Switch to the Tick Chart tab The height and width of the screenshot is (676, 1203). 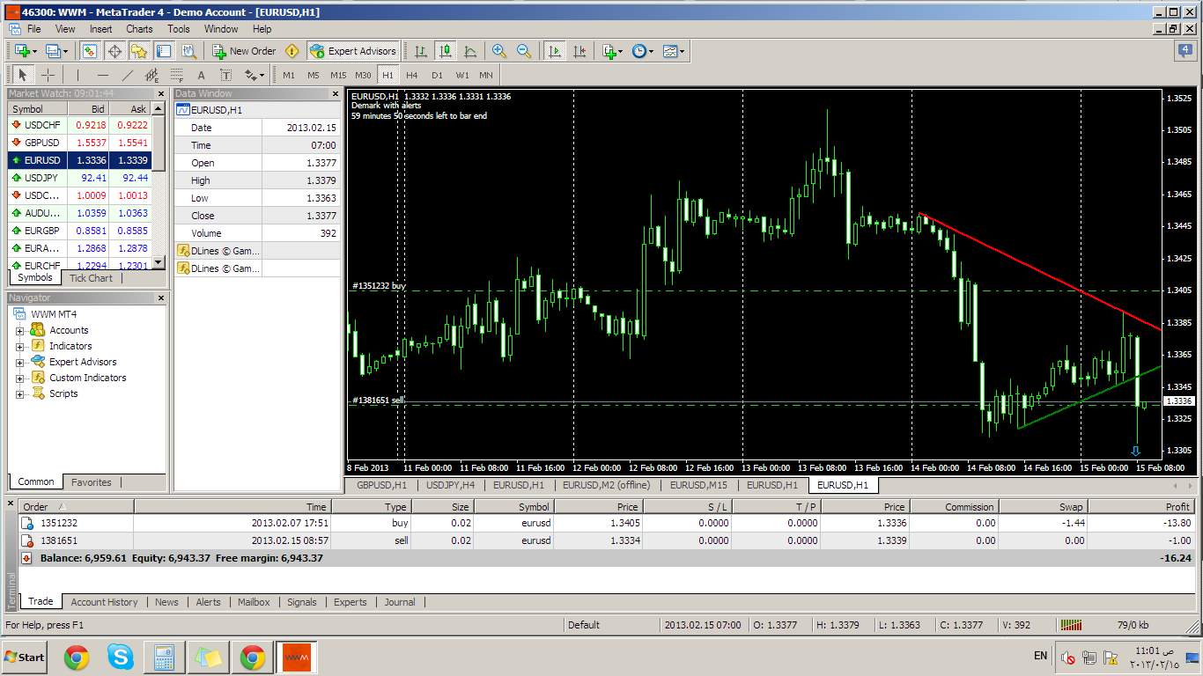92,278
